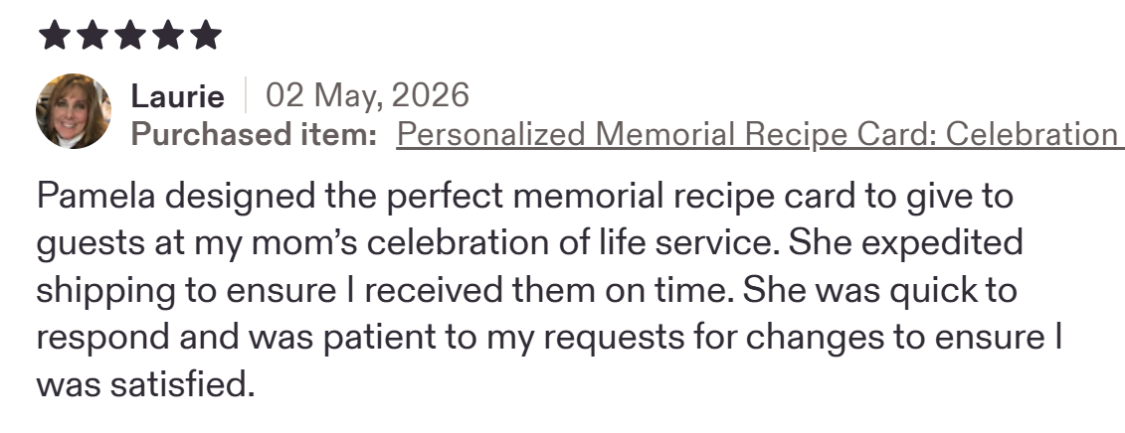The image size is (1125, 433).
Task: Click the first star in the rating
Action: pos(55,35)
